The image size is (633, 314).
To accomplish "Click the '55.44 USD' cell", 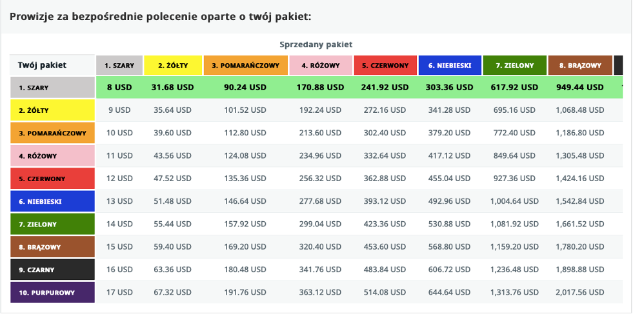I will pos(173,224).
